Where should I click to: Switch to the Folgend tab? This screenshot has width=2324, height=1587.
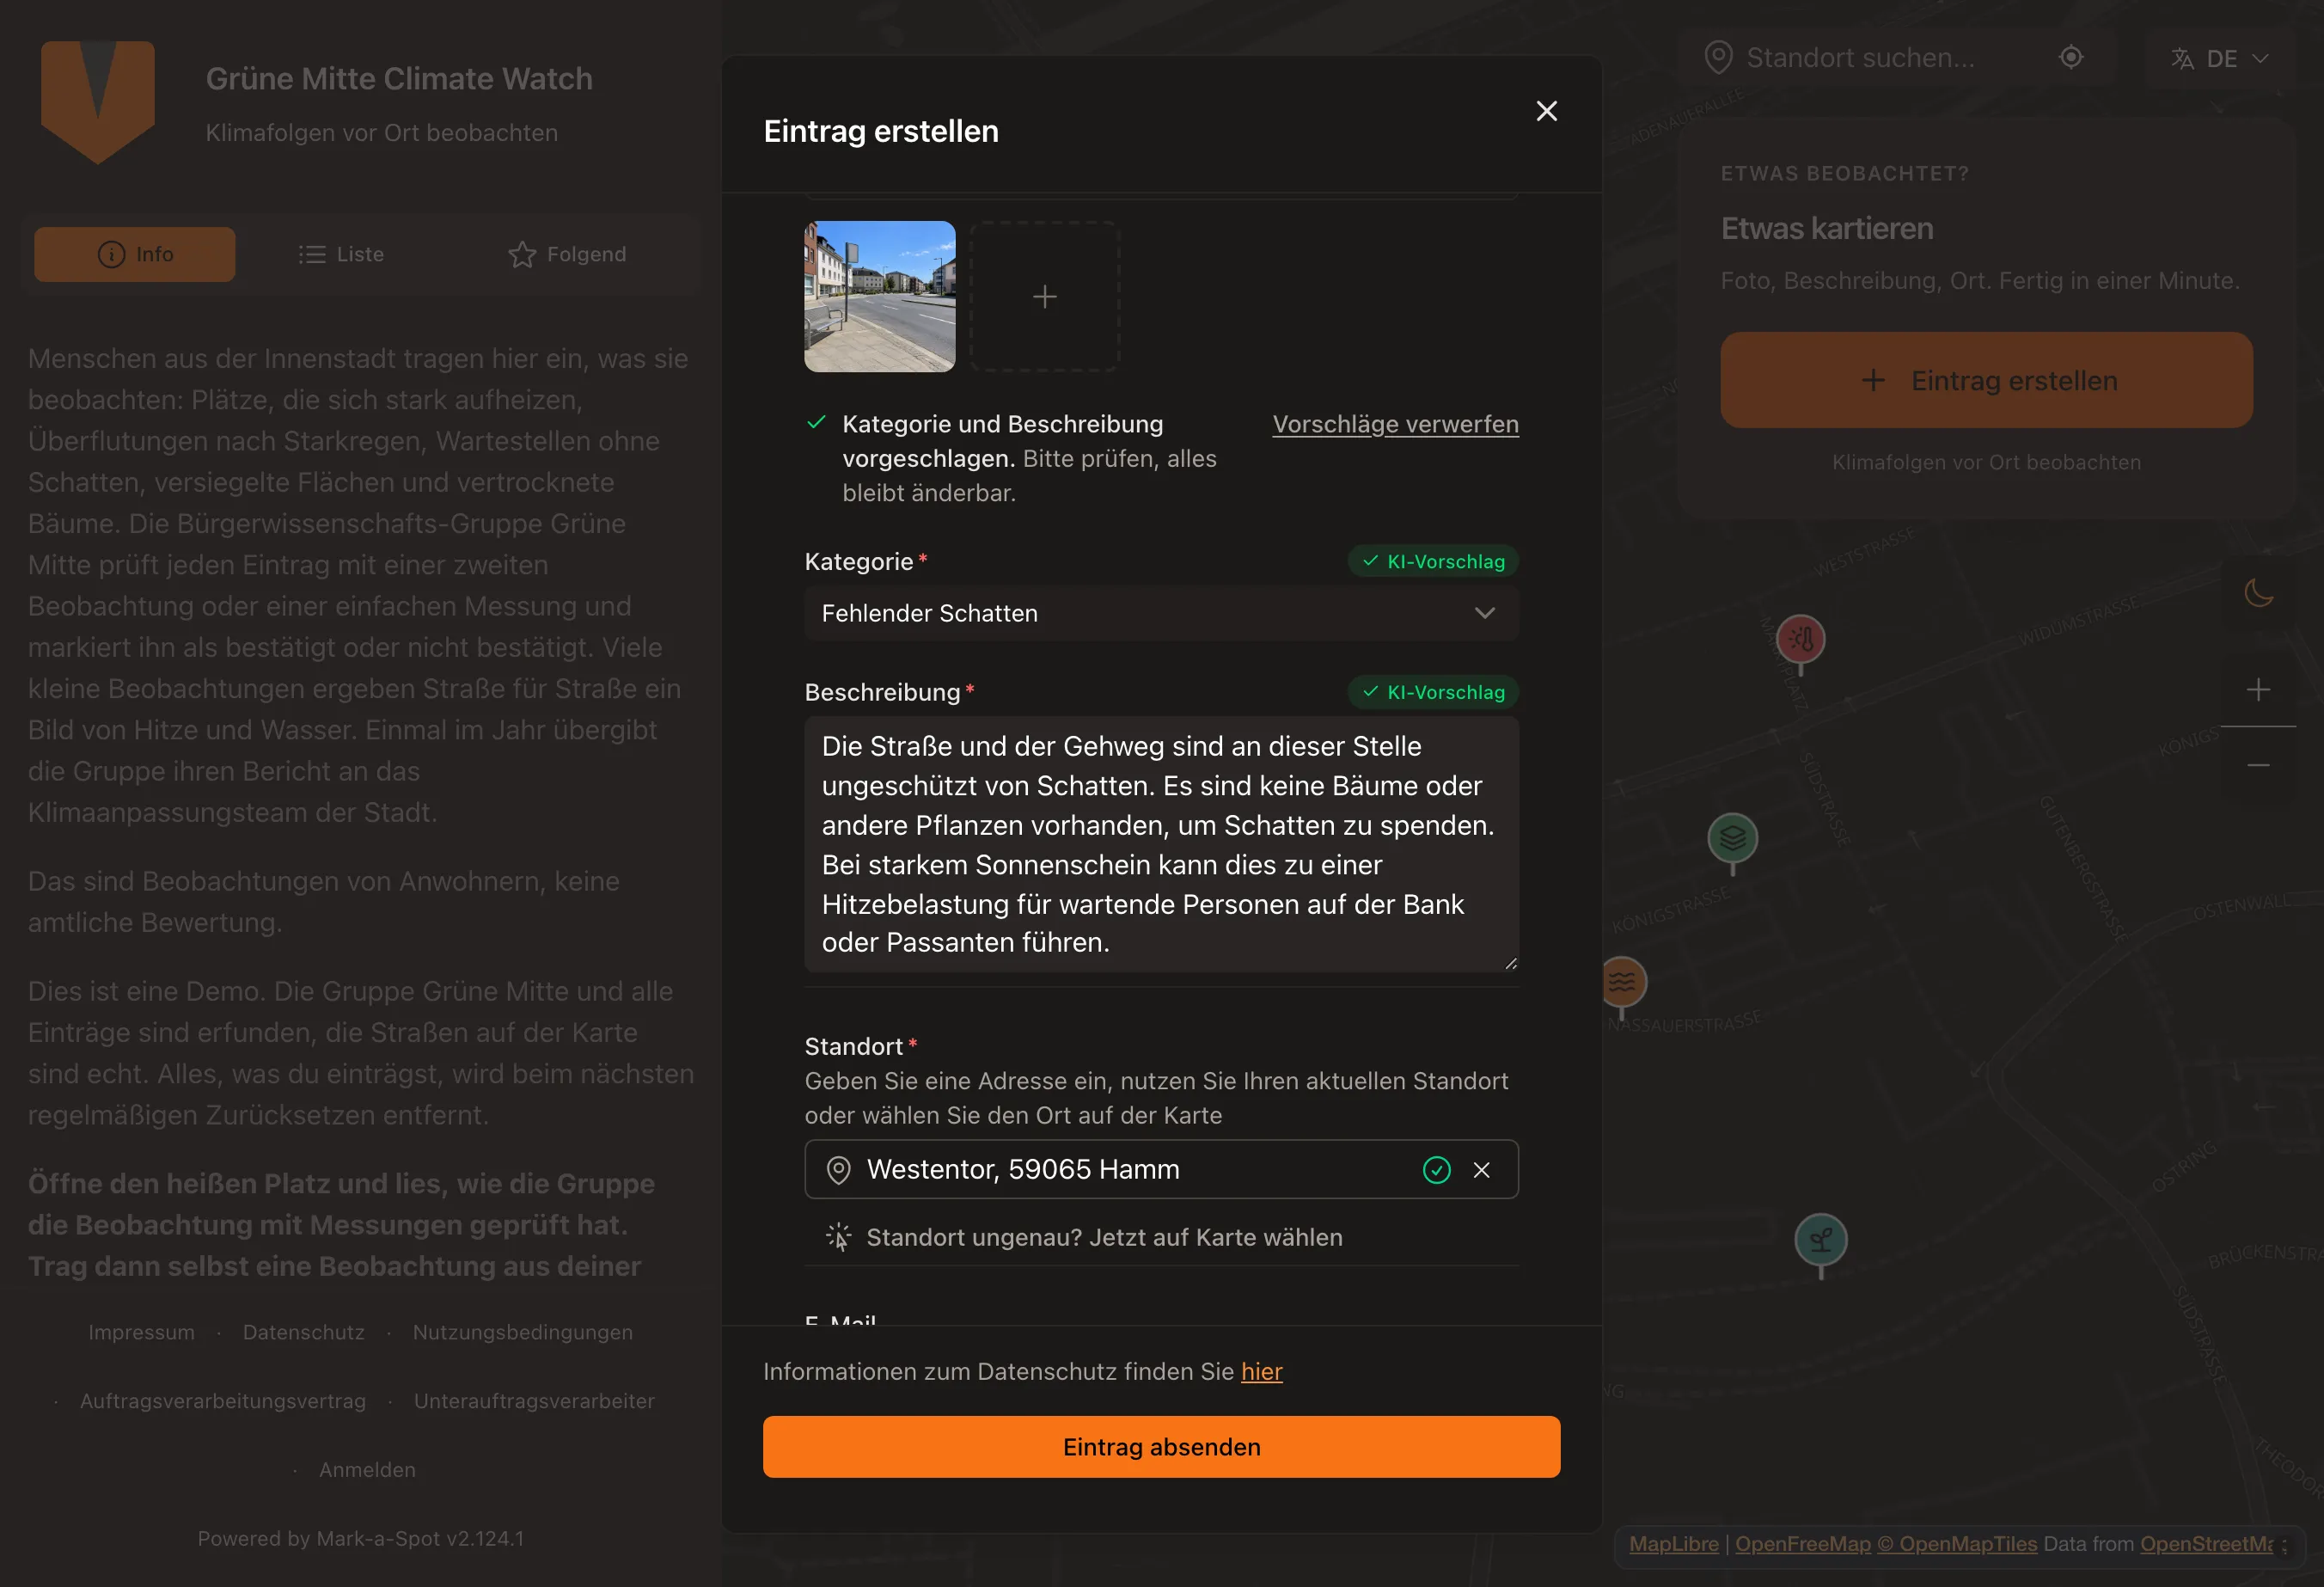[x=567, y=254]
